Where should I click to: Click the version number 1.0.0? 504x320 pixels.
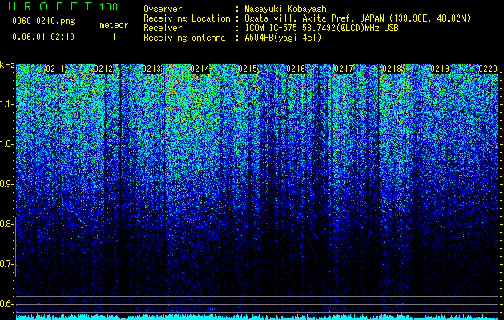[x=109, y=6]
